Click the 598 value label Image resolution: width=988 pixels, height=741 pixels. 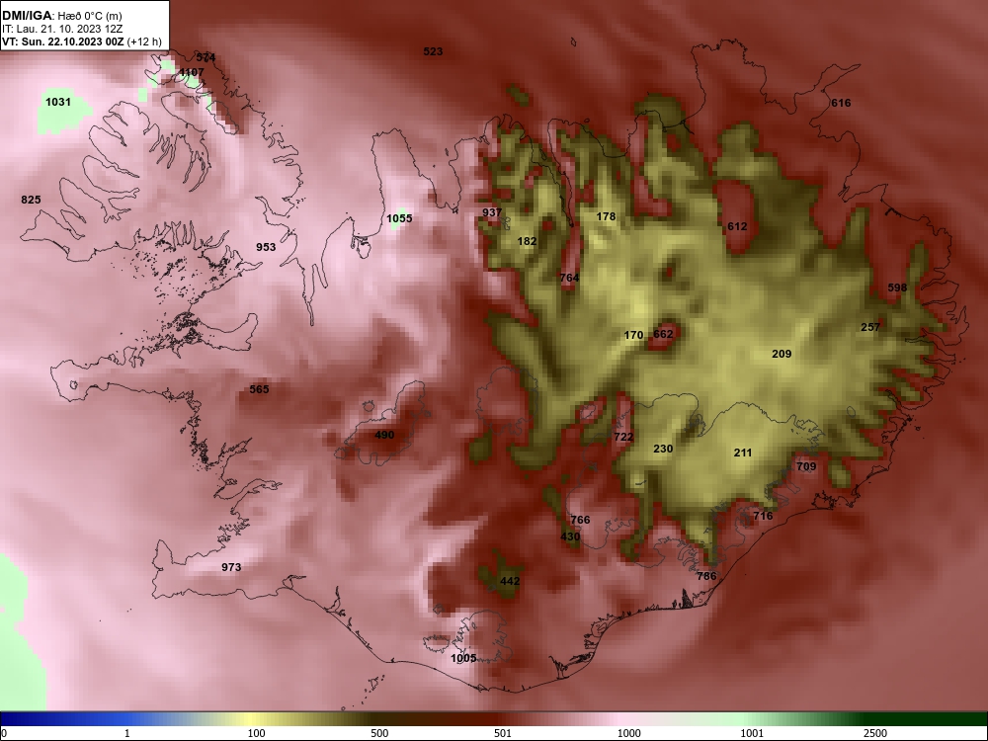[x=897, y=288]
